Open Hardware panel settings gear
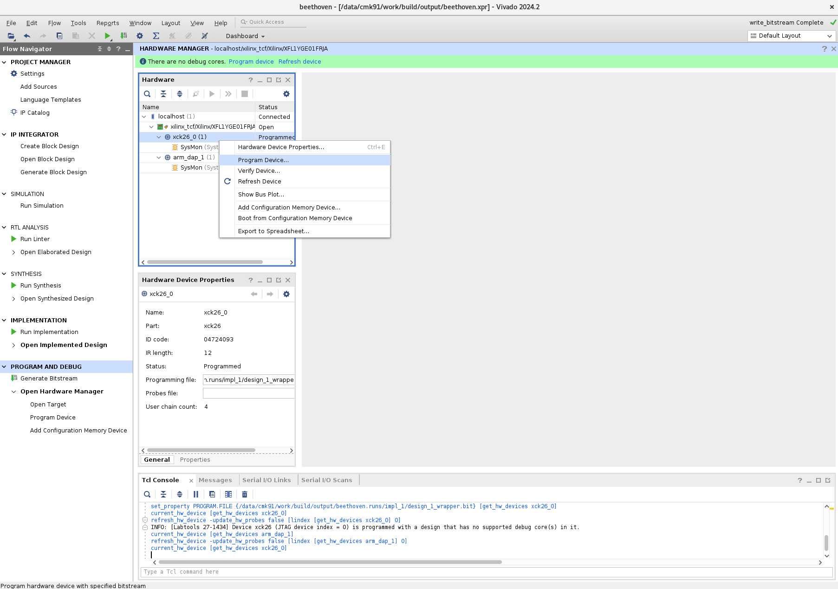 coord(286,94)
